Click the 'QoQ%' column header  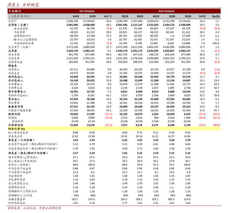[216, 16]
